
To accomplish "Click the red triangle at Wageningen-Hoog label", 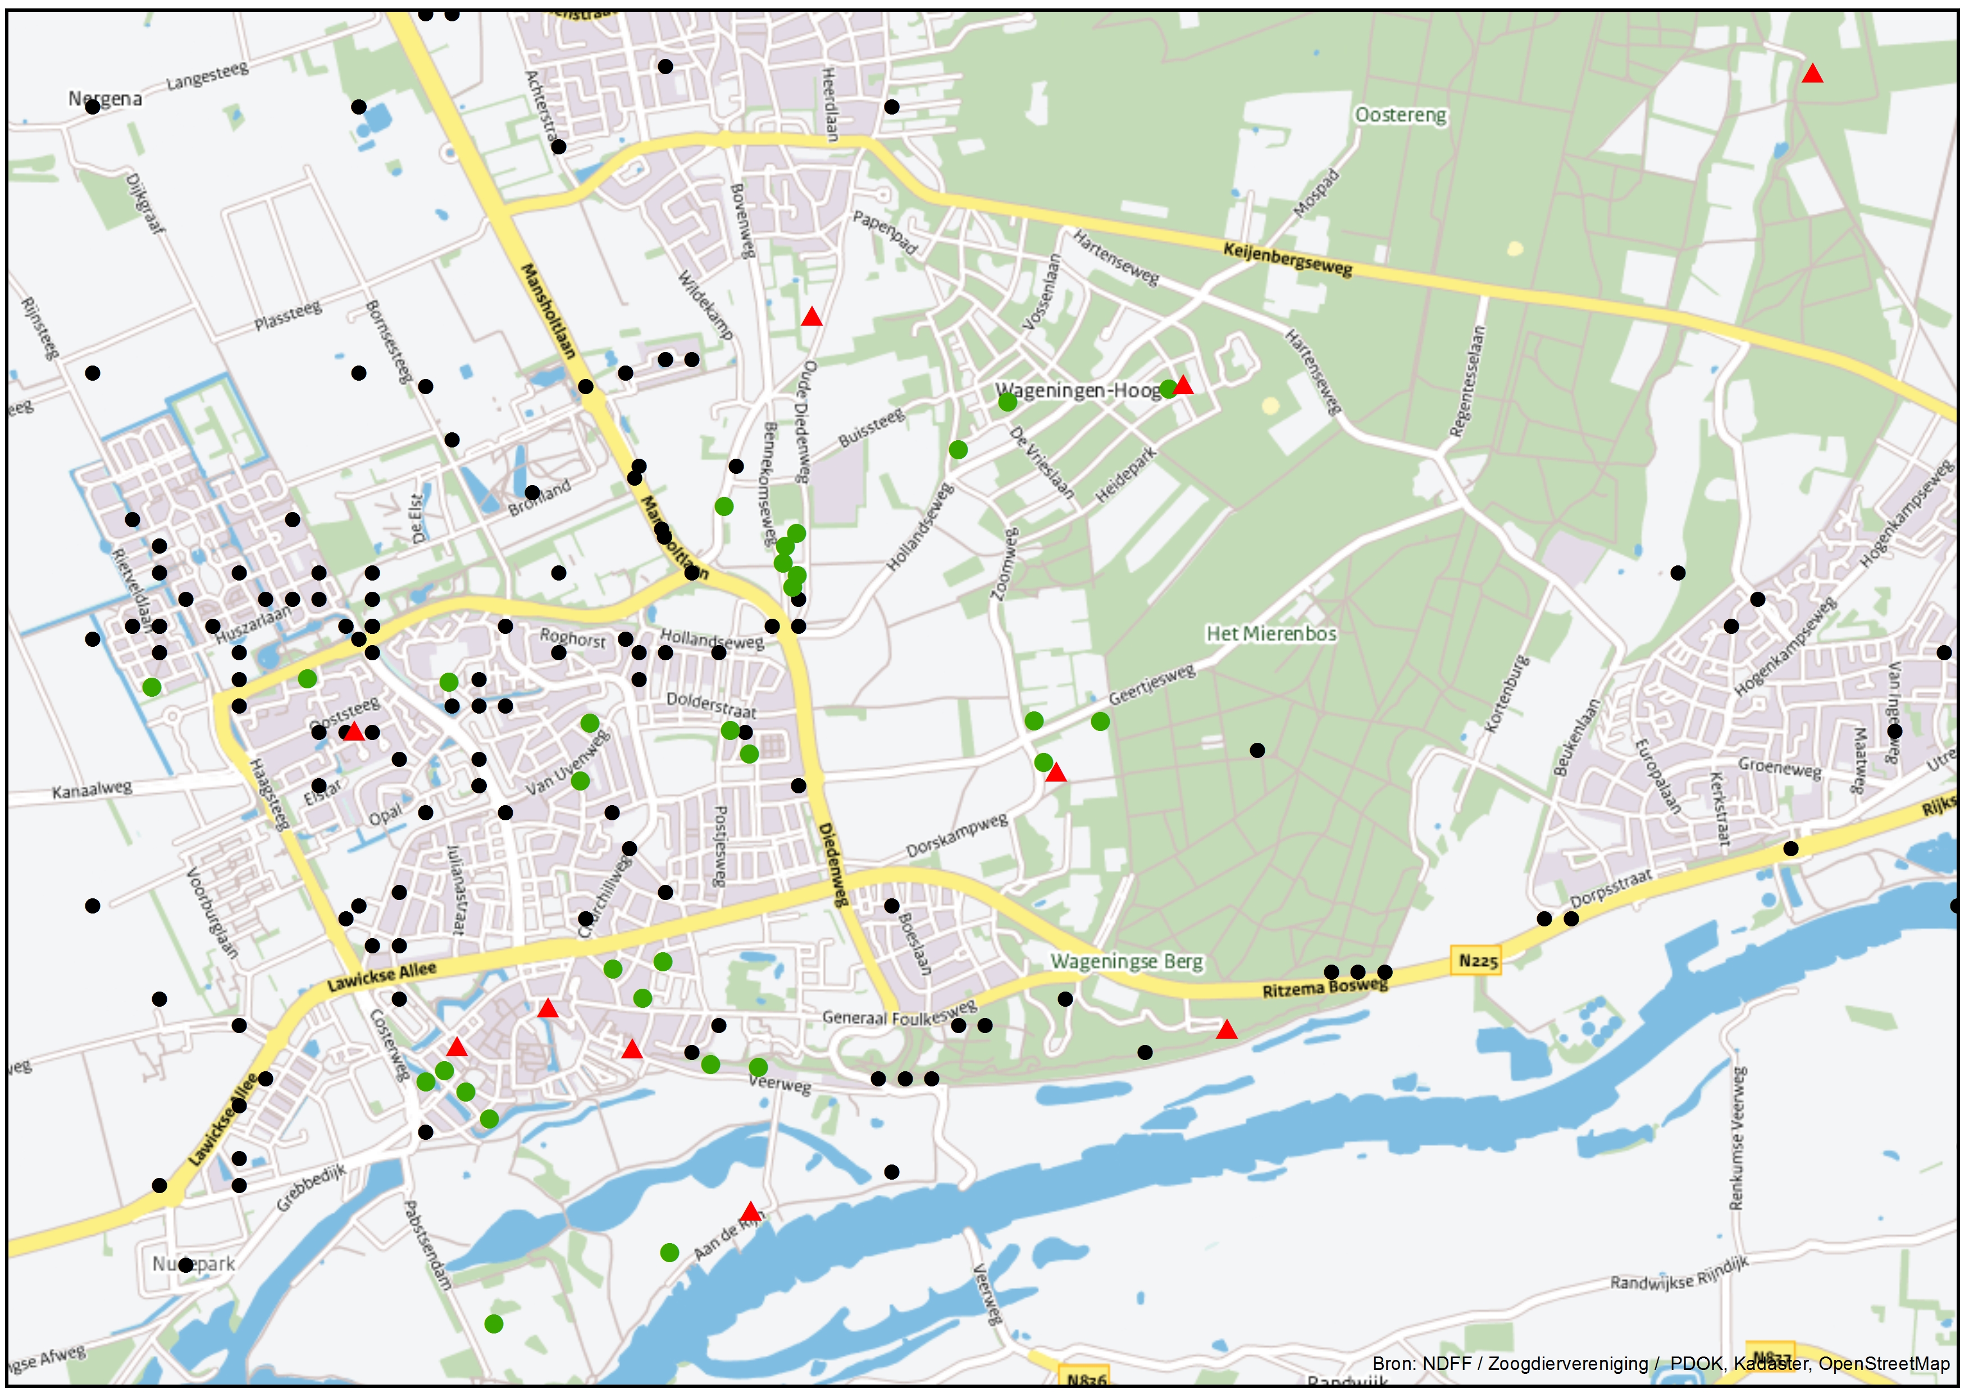I will click(x=1183, y=385).
